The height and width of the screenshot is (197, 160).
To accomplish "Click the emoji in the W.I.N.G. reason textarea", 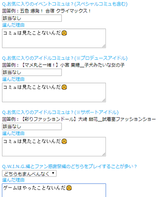I will point(69,188).
